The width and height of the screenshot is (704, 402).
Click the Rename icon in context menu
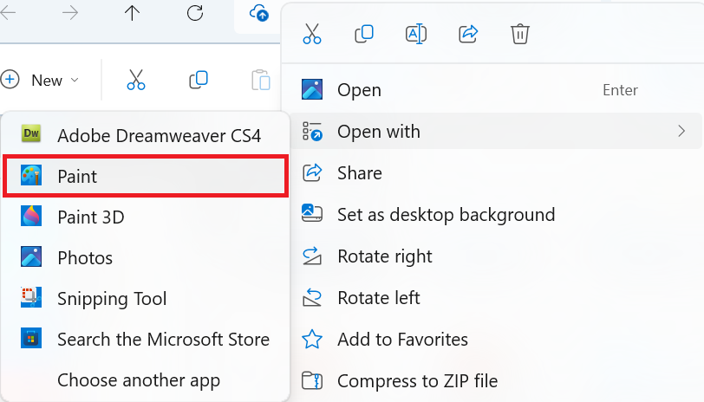[x=416, y=35]
